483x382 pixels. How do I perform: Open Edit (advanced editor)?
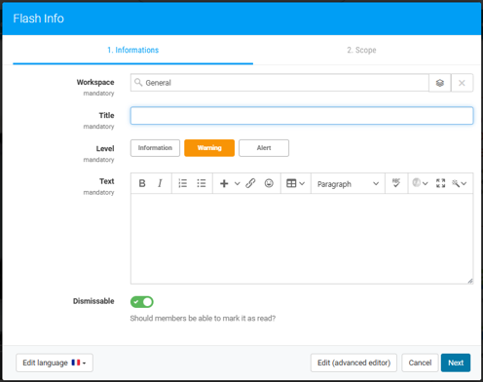coord(353,363)
